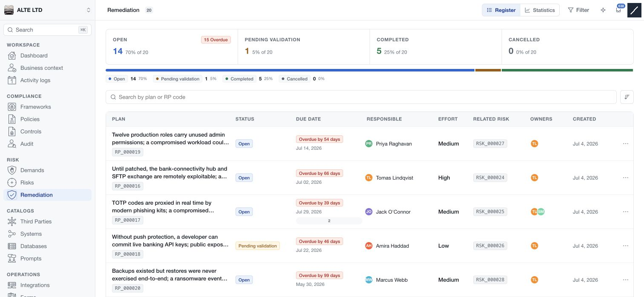
Task: Open Business context in sidebar
Action: pos(47,68)
